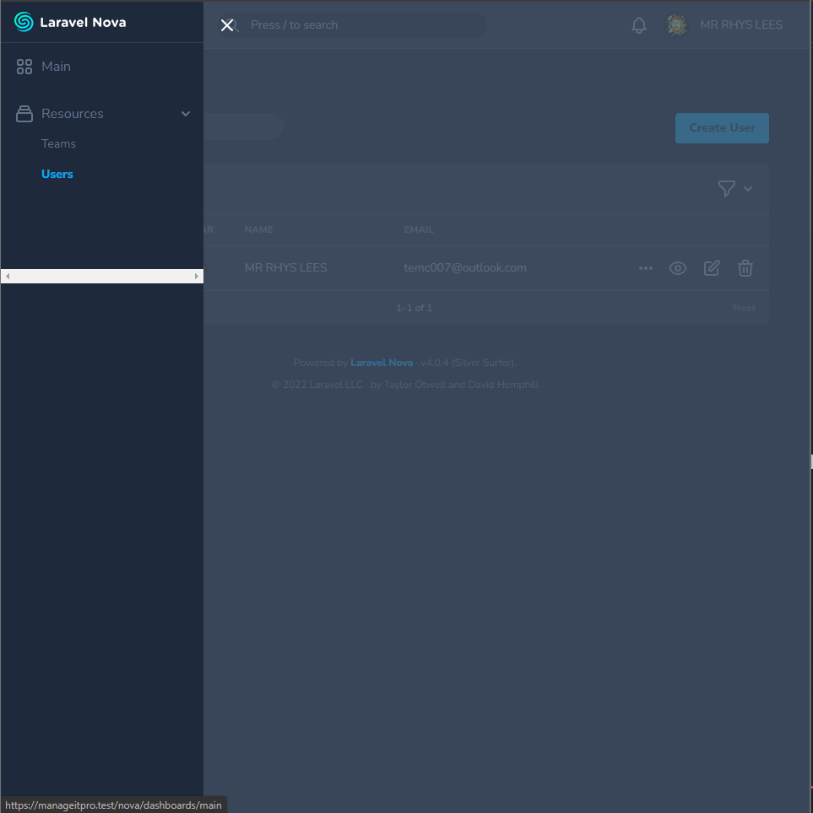
Task: Select Users in the sidebar navigation
Action: pos(57,174)
